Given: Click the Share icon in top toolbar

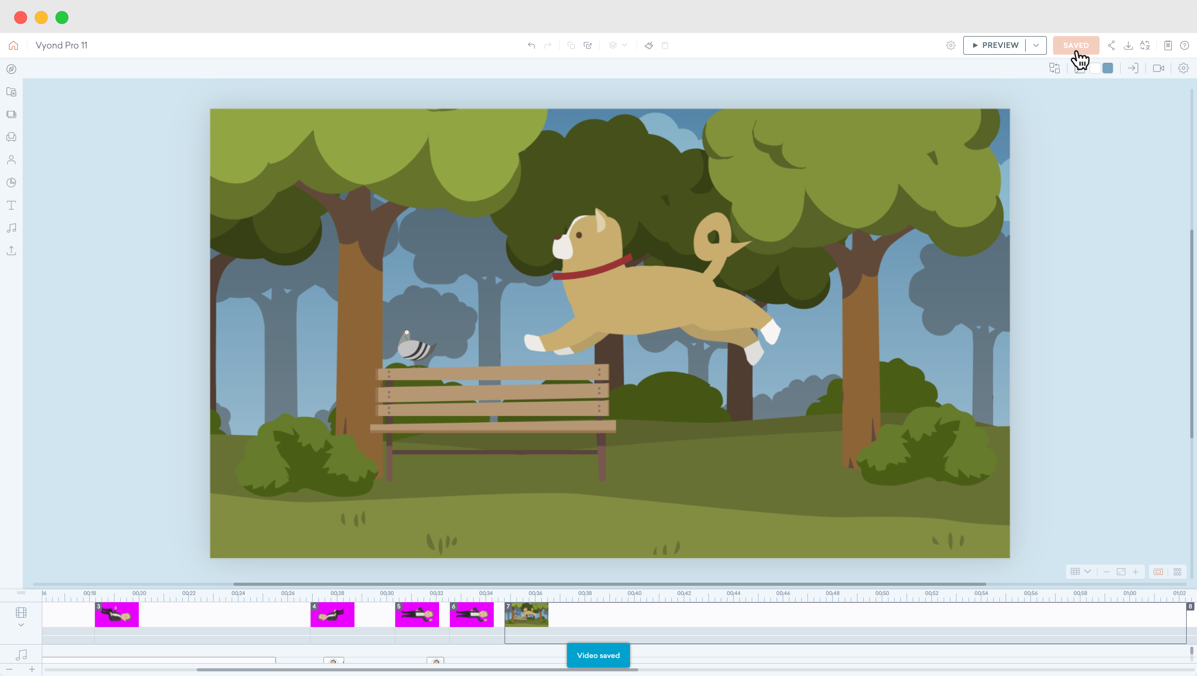Looking at the screenshot, I should coord(1111,45).
